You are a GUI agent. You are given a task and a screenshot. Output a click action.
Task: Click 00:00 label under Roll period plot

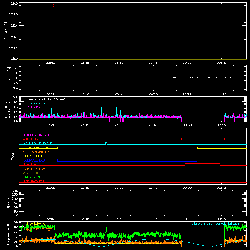(187, 94)
